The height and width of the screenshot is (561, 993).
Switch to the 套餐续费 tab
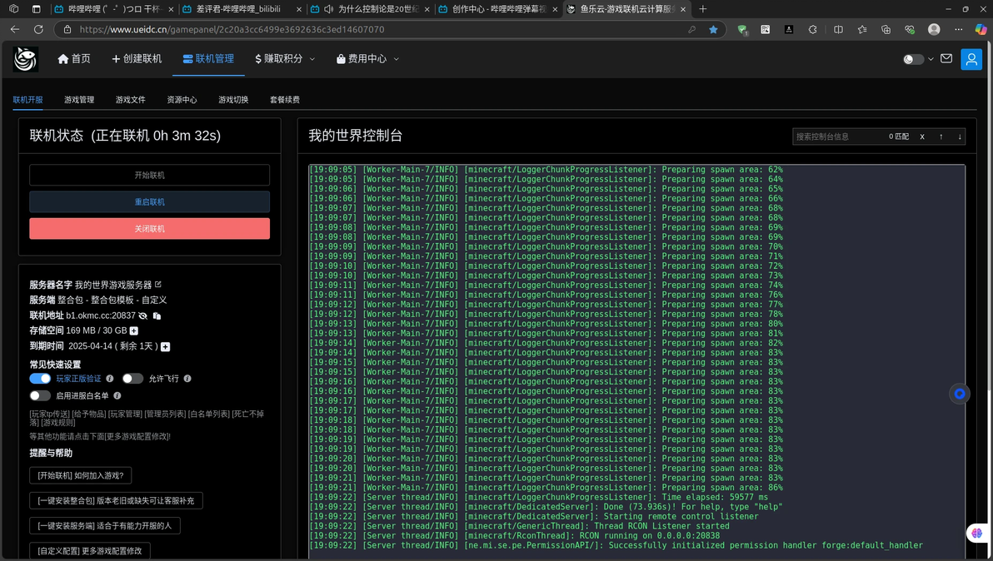click(x=285, y=99)
